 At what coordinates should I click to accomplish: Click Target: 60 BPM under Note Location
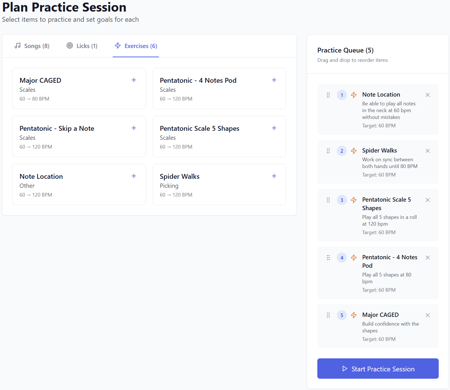(379, 126)
